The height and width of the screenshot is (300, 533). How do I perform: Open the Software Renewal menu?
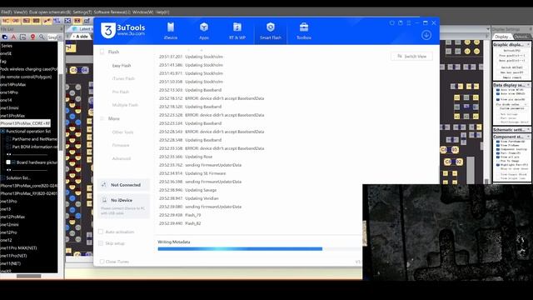click(112, 12)
